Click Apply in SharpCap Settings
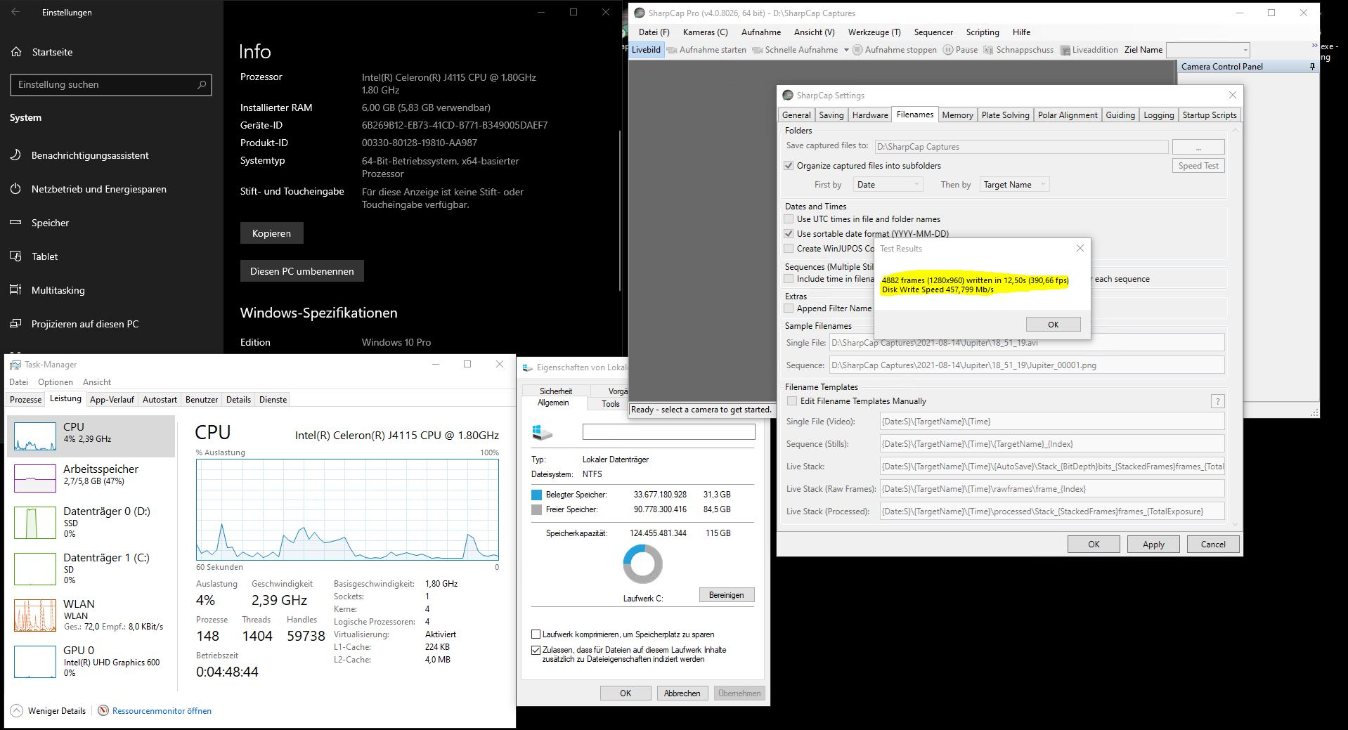The width and height of the screenshot is (1348, 730). (x=1153, y=545)
